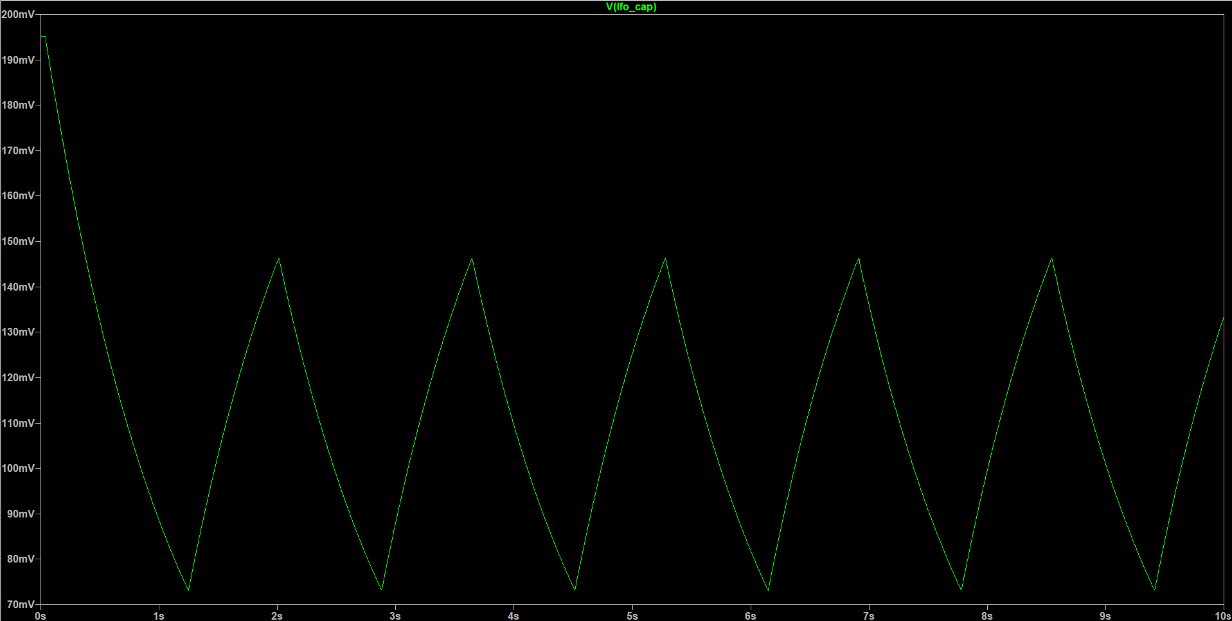Click the V(lfo_cap) trace label
Screen dimensions: 1232x621
pyautogui.click(x=631, y=7)
